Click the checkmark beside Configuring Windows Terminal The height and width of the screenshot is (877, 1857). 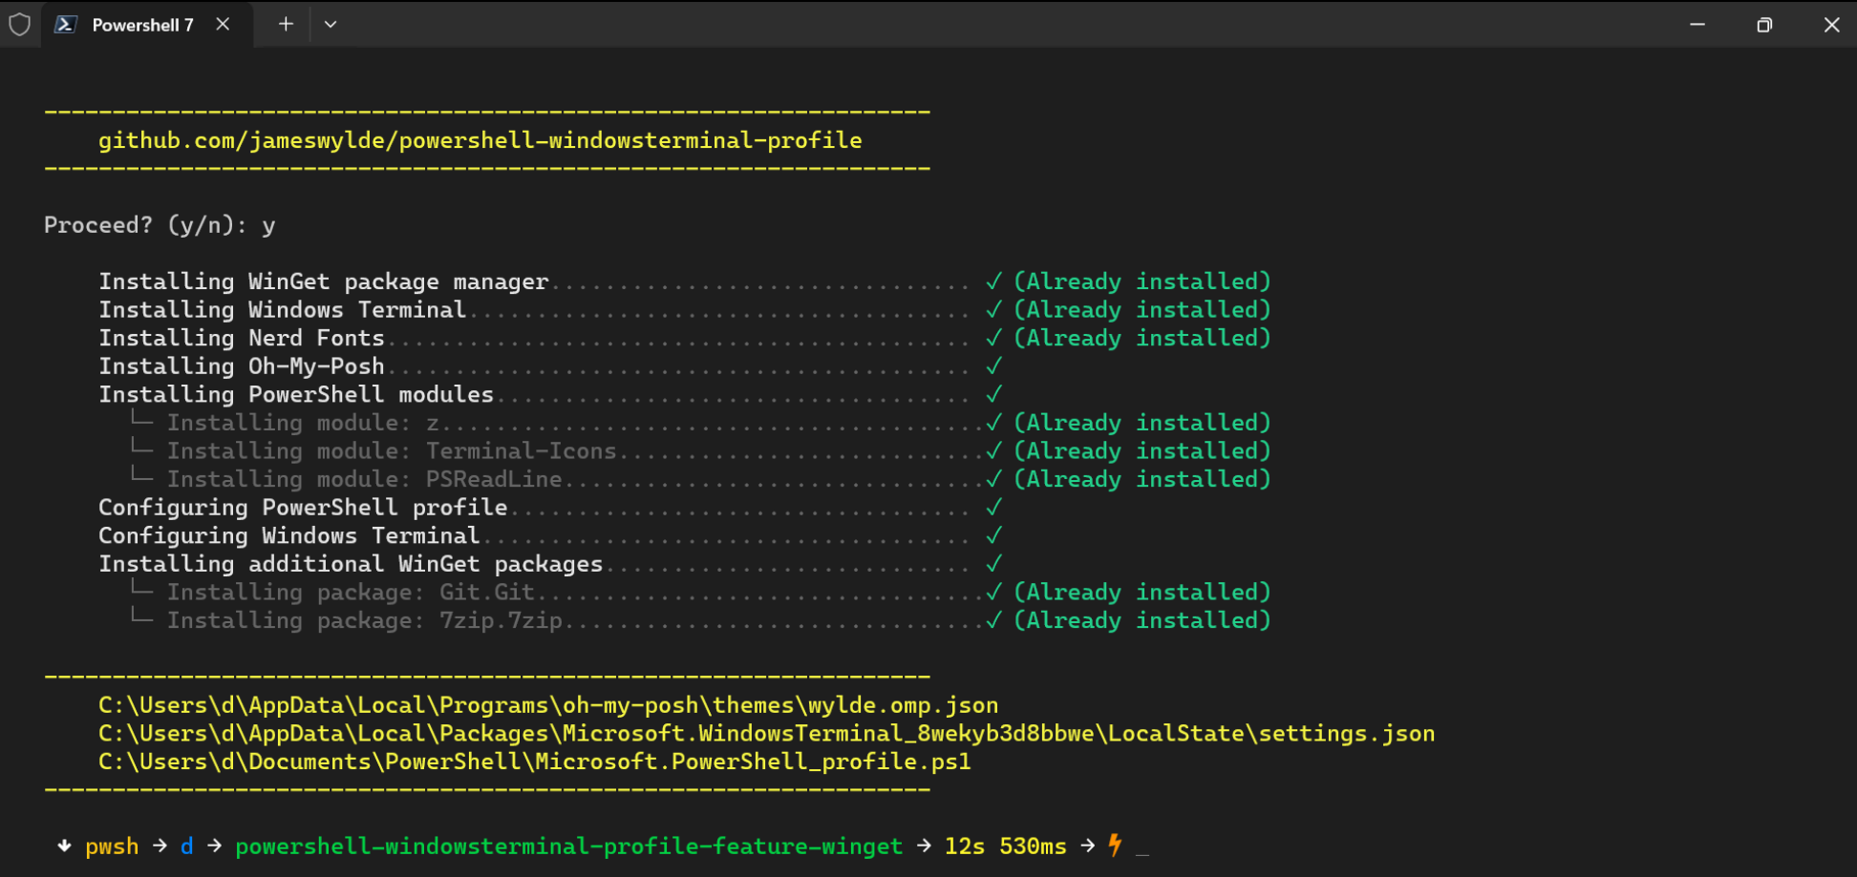(993, 535)
